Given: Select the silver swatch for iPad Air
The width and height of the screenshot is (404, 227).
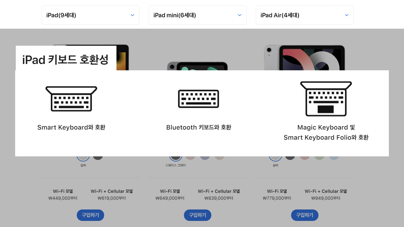Looking at the screenshot, I should tap(275, 158).
